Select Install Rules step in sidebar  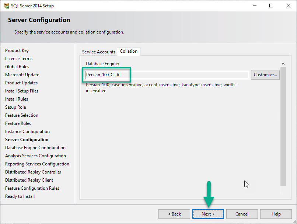pyautogui.click(x=17, y=99)
